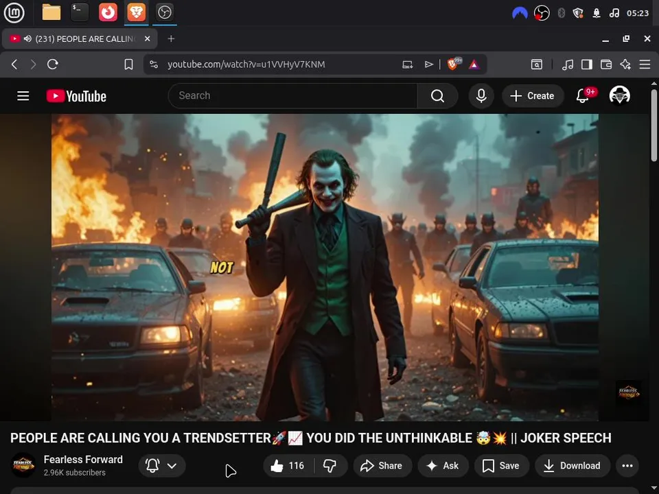The height and width of the screenshot is (494, 659).
Task: Search with your voice microphone button
Action: (481, 96)
